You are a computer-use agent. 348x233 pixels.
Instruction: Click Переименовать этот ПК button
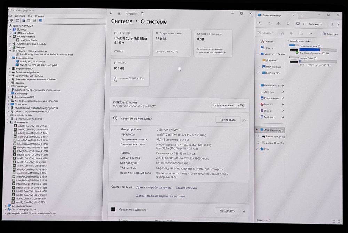click(228, 105)
